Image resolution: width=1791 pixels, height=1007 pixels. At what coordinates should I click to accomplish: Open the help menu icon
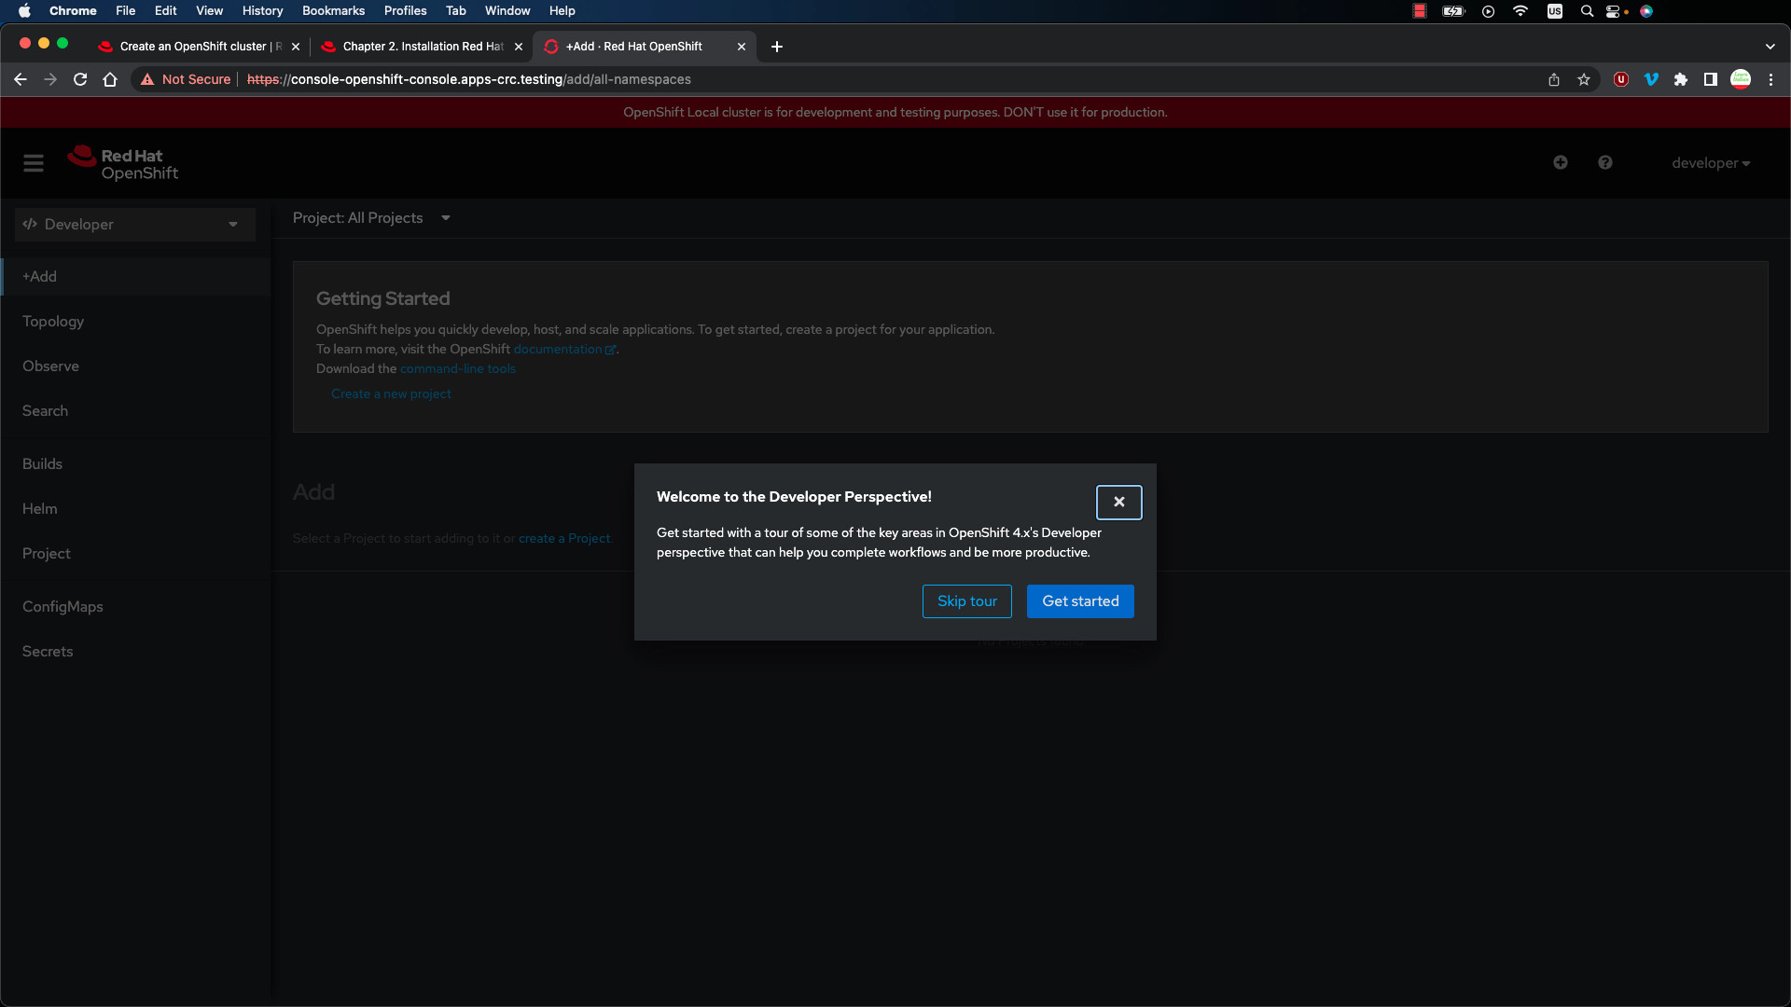tap(1604, 162)
